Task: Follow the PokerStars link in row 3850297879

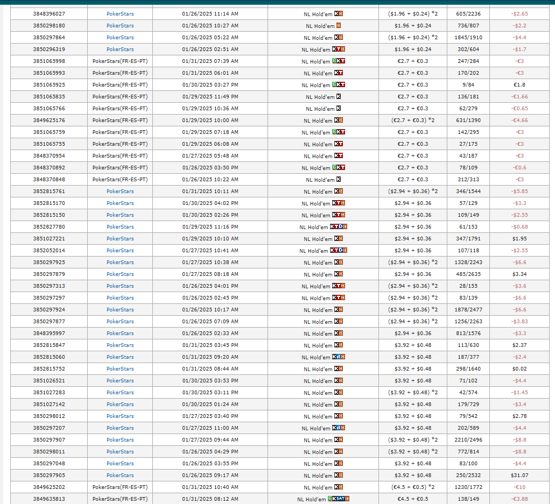Action: click(121, 274)
